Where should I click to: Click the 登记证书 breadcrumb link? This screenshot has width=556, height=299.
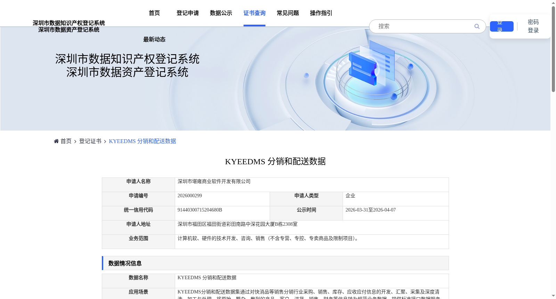(90, 141)
